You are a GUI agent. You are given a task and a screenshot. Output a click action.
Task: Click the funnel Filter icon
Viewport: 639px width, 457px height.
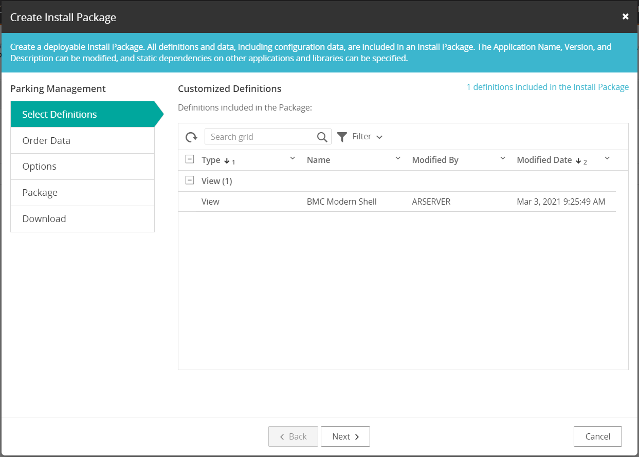click(x=342, y=137)
